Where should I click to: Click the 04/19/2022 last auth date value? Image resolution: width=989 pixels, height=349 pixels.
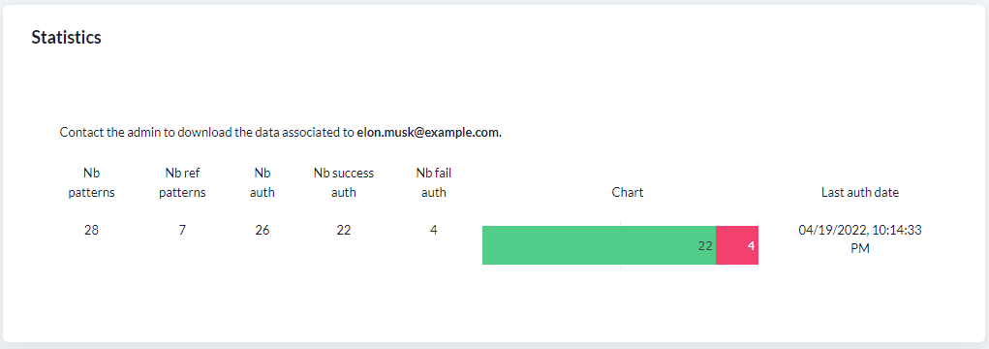(x=860, y=239)
